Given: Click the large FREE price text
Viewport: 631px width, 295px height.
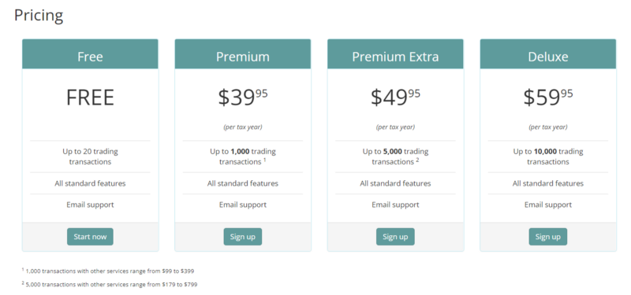Looking at the screenshot, I should pos(90,98).
